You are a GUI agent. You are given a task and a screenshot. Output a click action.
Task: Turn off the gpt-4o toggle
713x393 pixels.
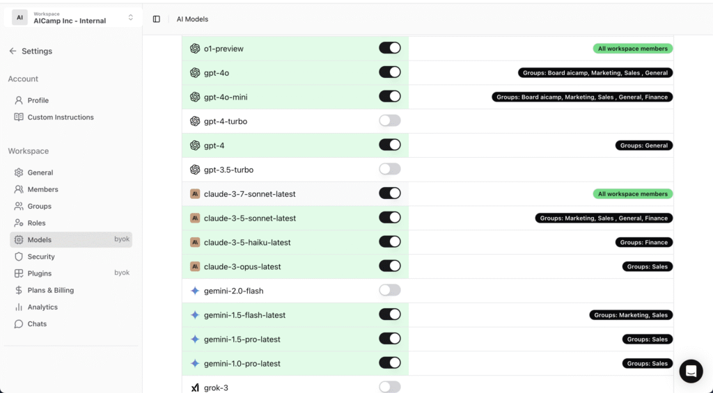click(390, 72)
